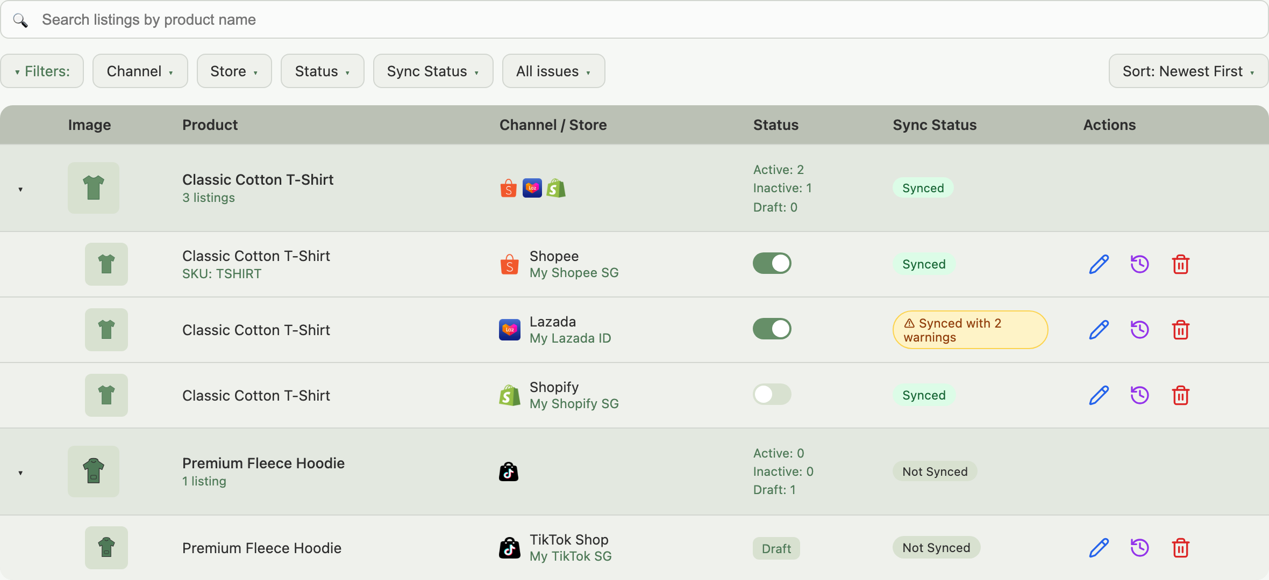
Task: Change the Sort: Newest First order
Action: click(x=1188, y=71)
